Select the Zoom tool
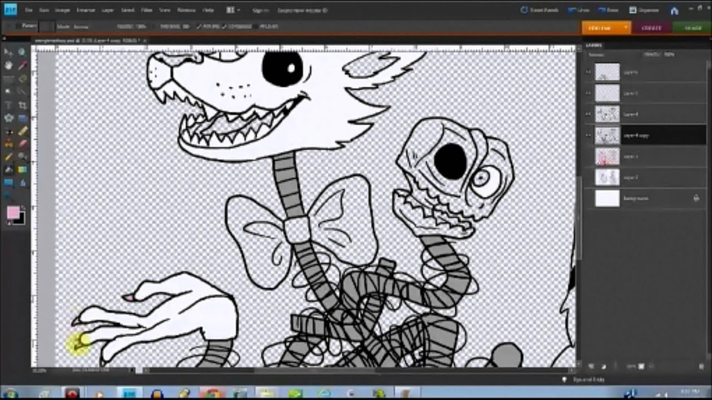This screenshot has height=400, width=712. 22,52
